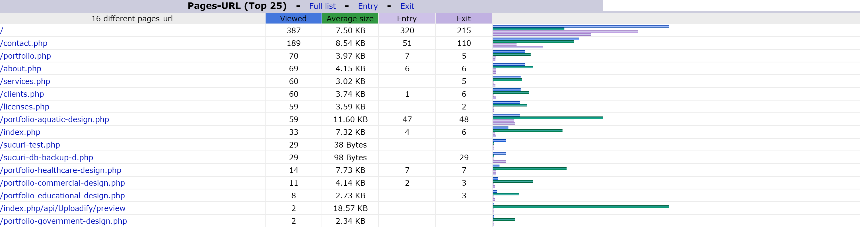Open the /contact.php page link
The image size is (860, 227).
(x=24, y=44)
